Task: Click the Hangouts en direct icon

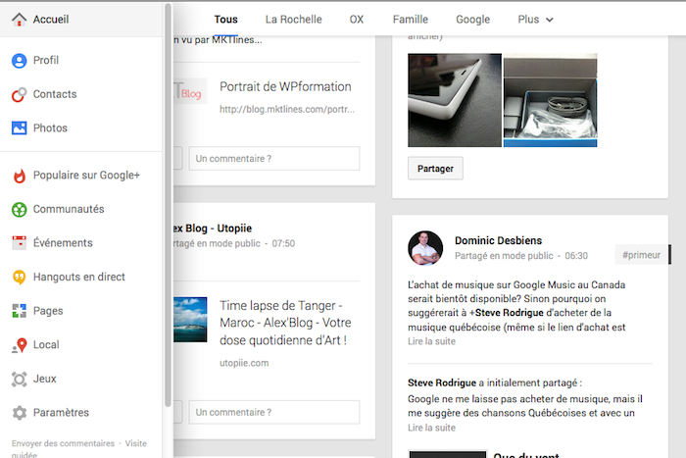Action: [19, 278]
